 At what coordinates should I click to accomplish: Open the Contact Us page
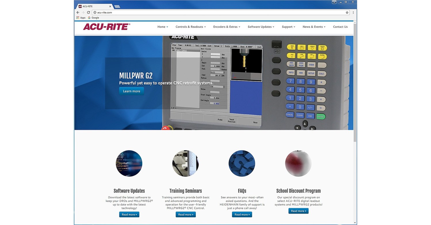[340, 27]
